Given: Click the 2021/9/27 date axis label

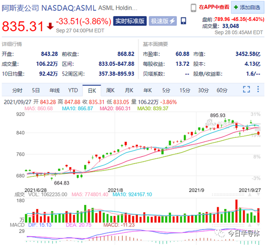Looking at the screenshot, I should (x=249, y=190).
